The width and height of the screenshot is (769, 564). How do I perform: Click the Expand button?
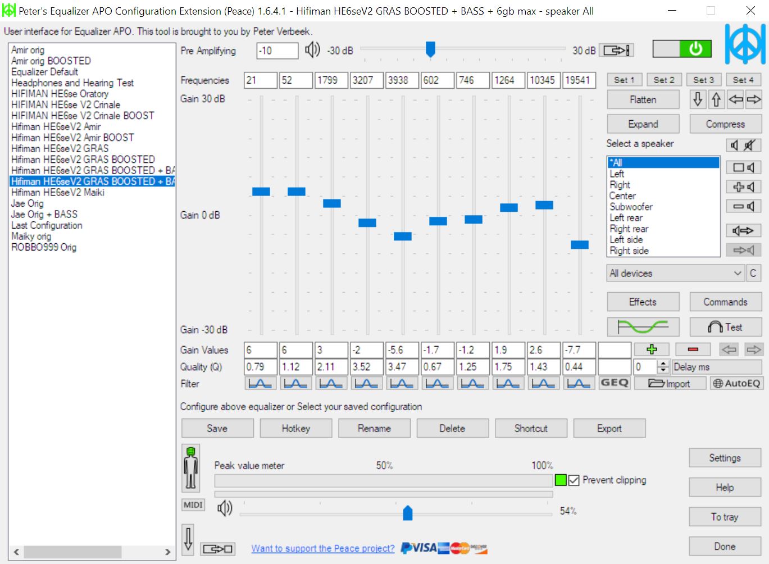(x=643, y=124)
